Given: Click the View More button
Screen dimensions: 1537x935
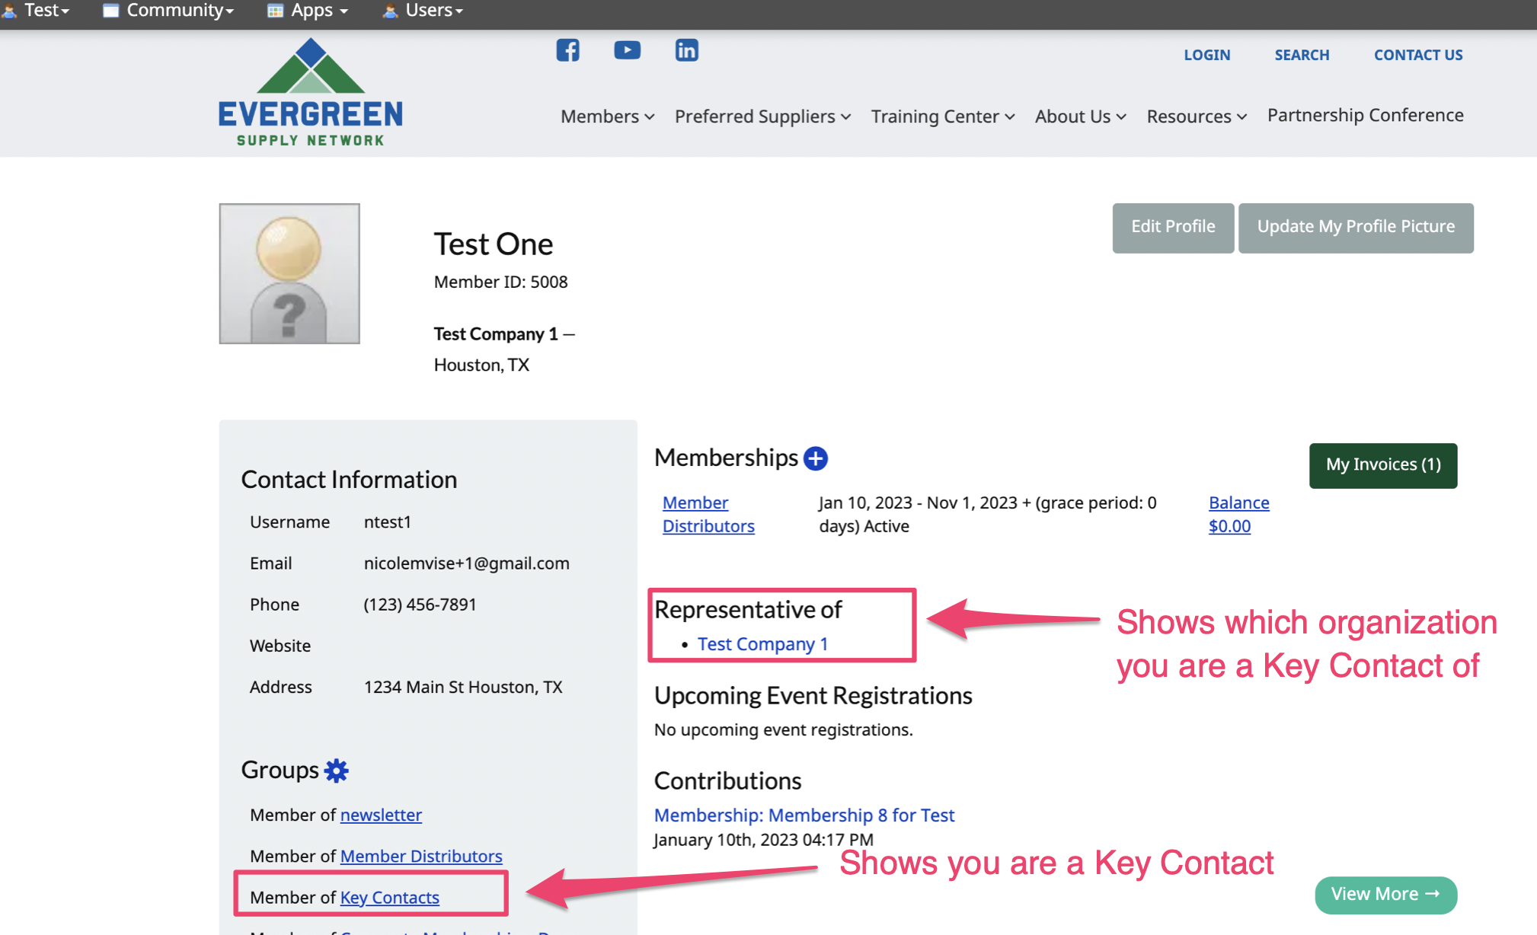Looking at the screenshot, I should tap(1385, 894).
